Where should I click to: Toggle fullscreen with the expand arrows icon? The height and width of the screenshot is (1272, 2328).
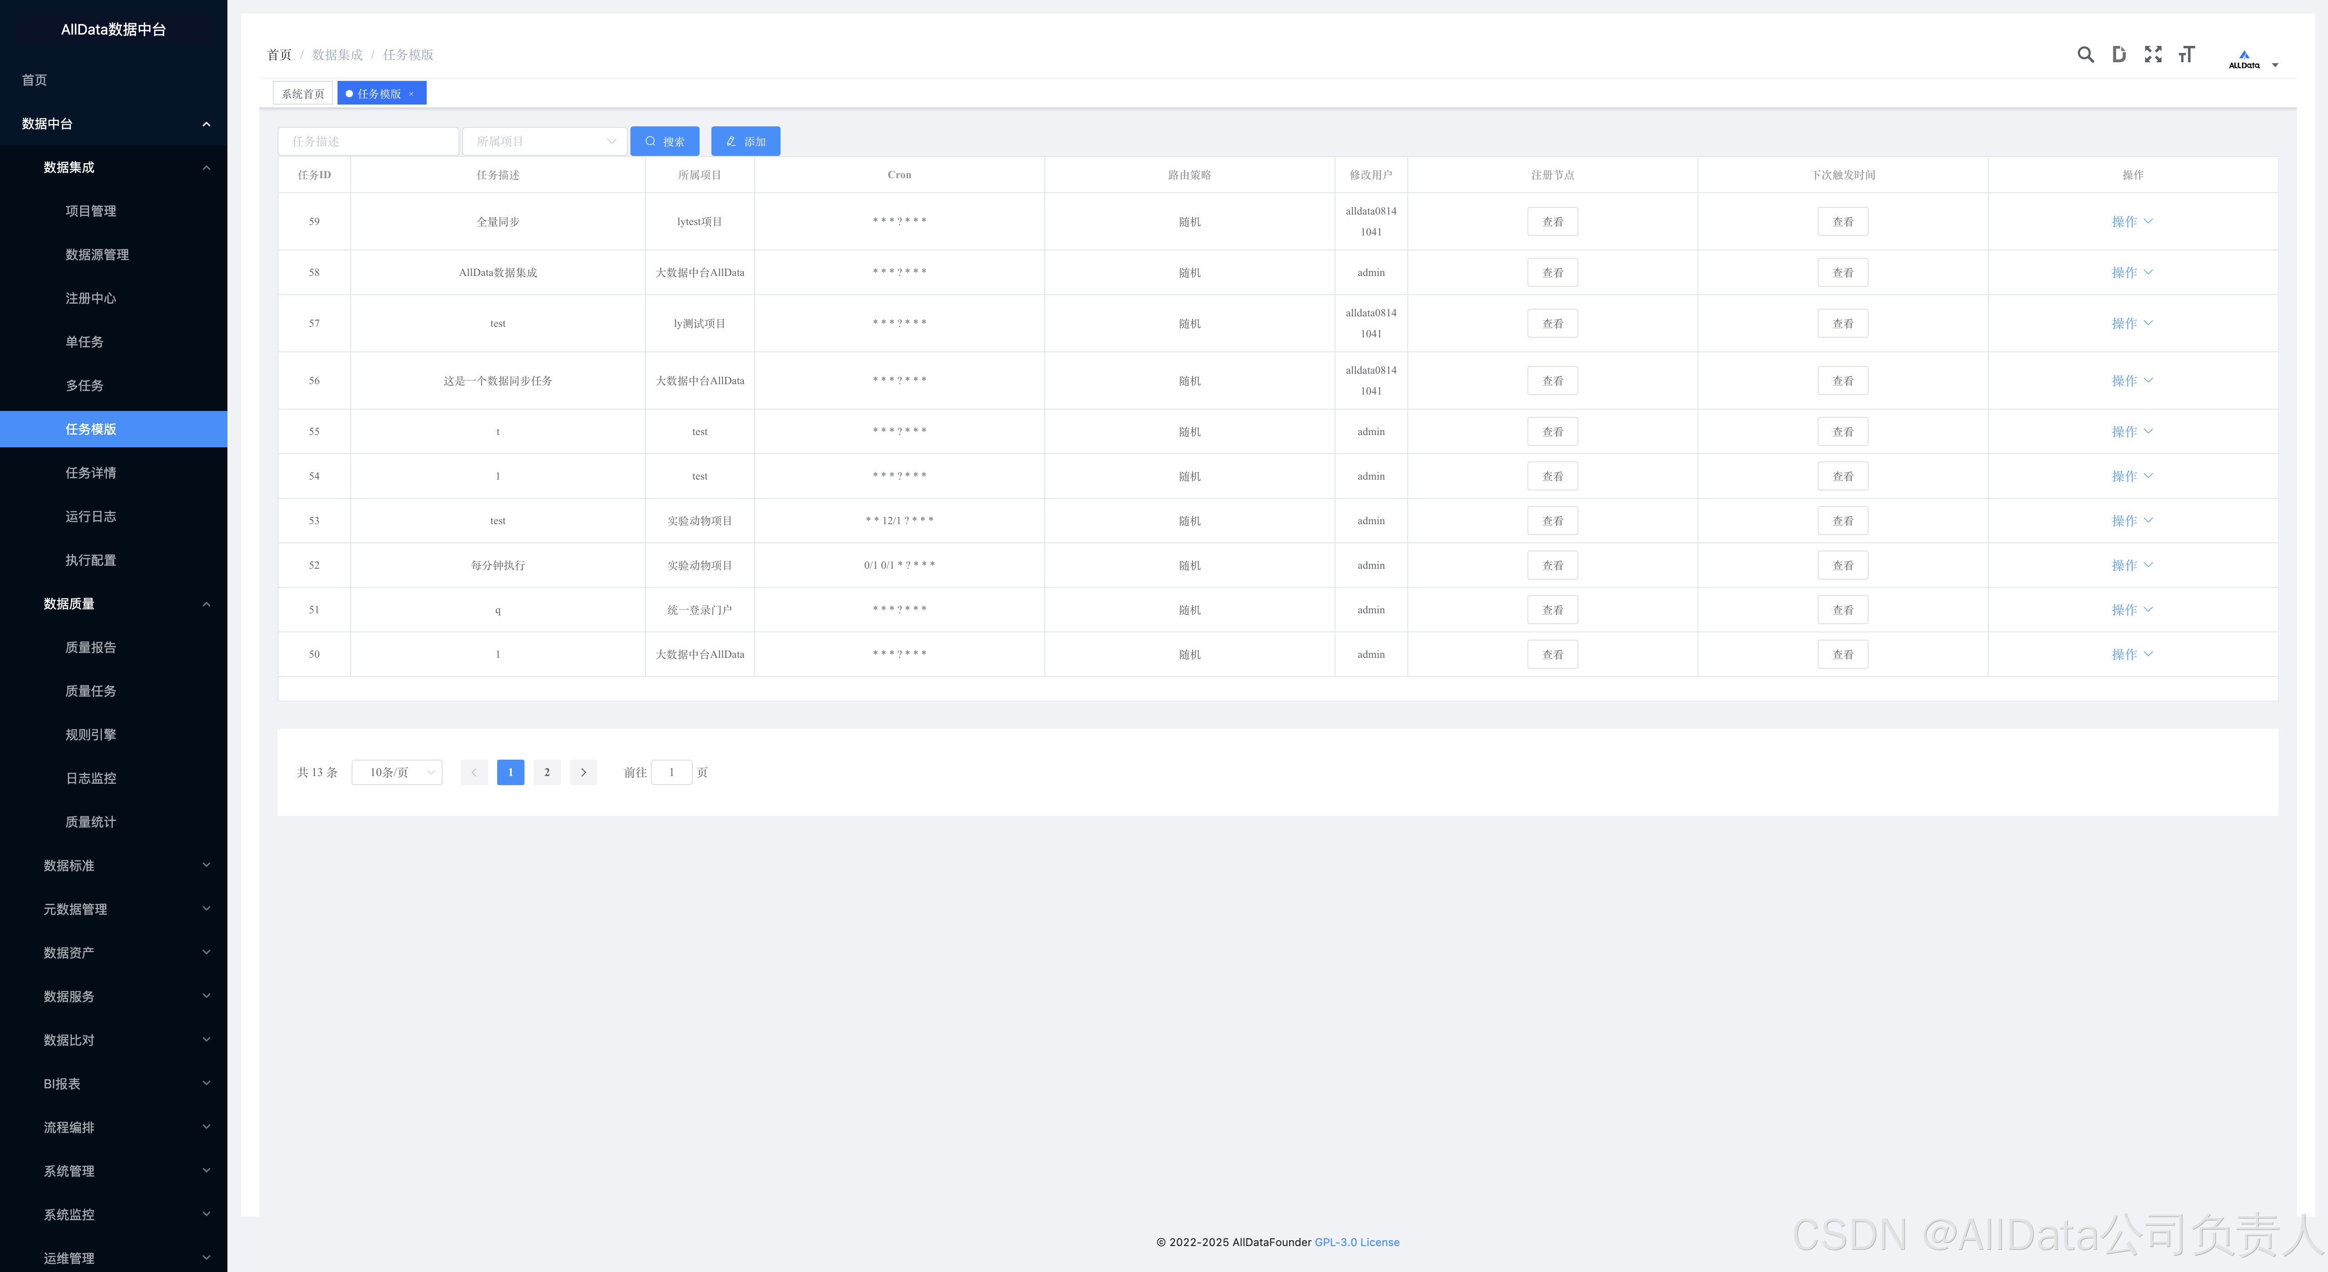(x=2153, y=54)
